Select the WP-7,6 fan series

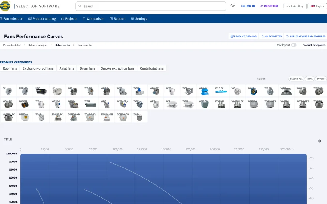(57, 104)
